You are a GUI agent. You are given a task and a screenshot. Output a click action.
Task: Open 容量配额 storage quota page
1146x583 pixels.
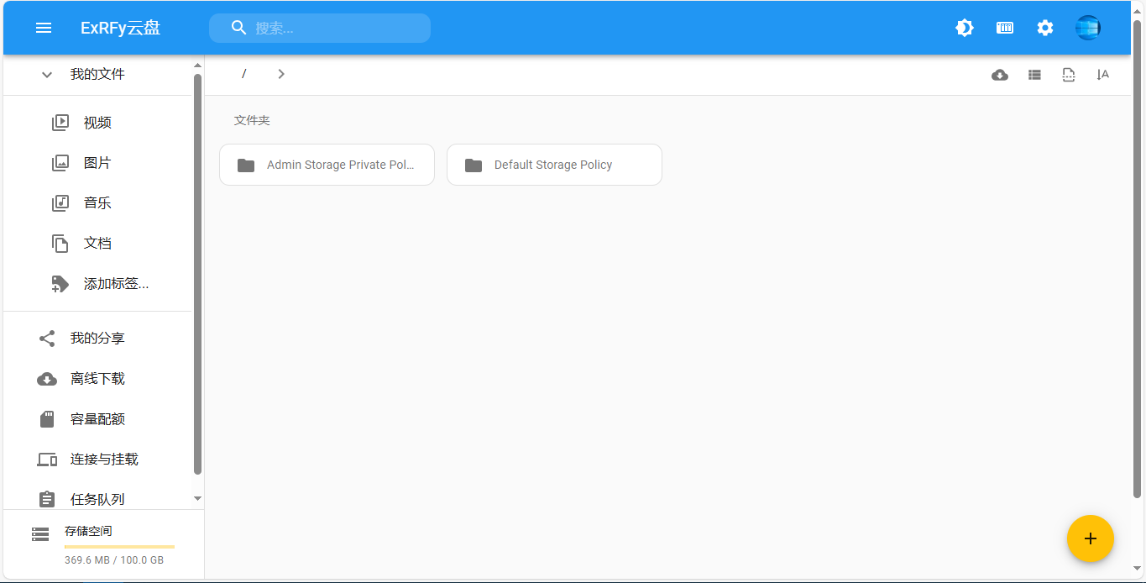tap(97, 419)
